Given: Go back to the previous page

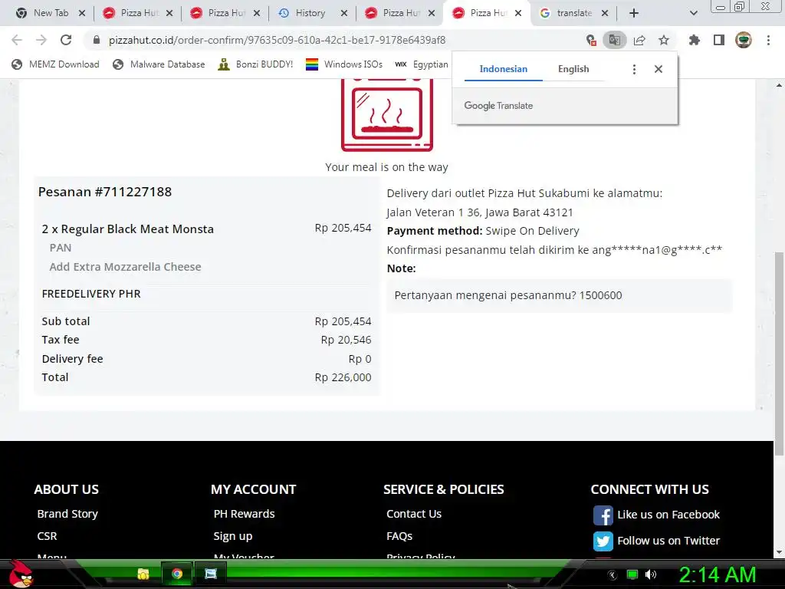Looking at the screenshot, I should click(x=17, y=40).
